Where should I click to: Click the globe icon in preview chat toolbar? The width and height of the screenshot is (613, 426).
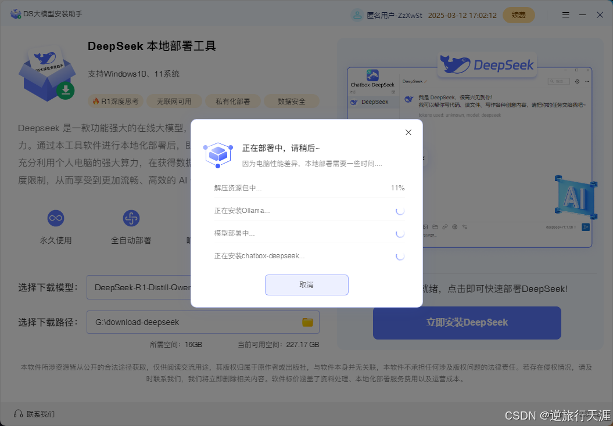tap(455, 227)
